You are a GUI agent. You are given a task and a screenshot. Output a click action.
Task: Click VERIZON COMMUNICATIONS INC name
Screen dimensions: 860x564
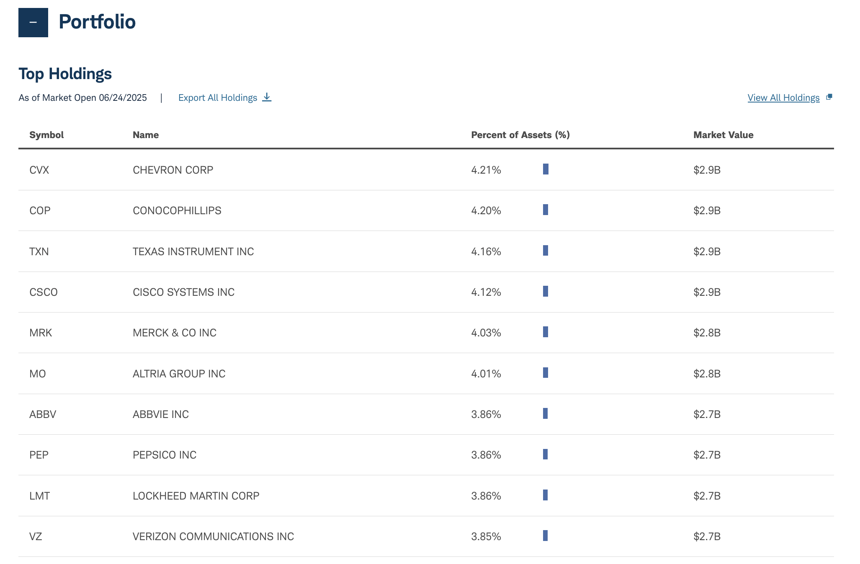click(214, 536)
